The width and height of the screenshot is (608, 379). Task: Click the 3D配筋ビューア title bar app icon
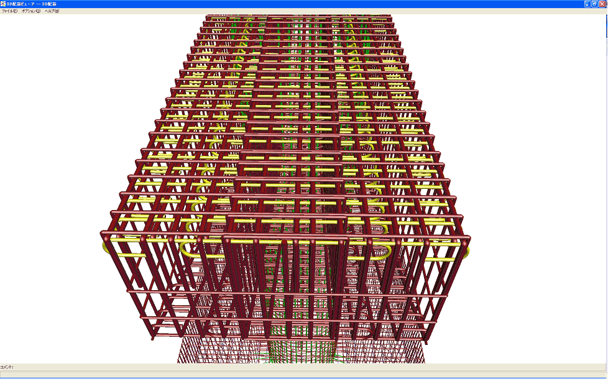[x=3, y=4]
